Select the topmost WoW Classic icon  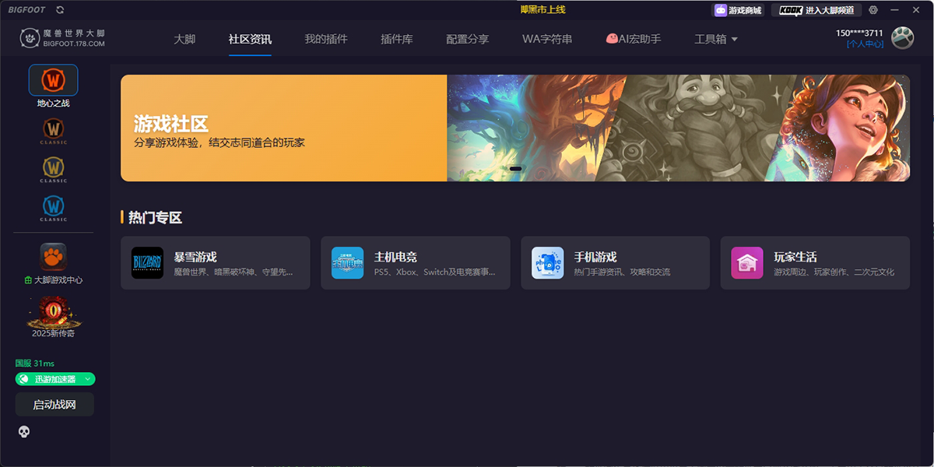click(53, 131)
